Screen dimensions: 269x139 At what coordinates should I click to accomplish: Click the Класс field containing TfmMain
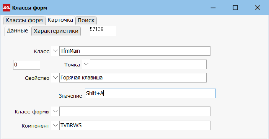click(x=135, y=51)
